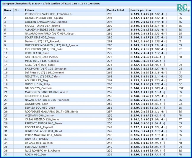Image resolution: width=192 pixels, height=158 pixels.
Task: Click the Nr. column header
Action: [17, 10]
